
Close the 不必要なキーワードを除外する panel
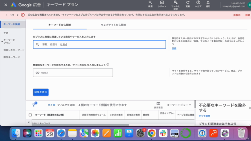[x=249, y=108]
